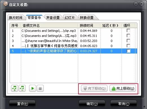This screenshot has width=147, height=109.
Task: Click the app logo in title bar
Action: [x=6, y=4]
